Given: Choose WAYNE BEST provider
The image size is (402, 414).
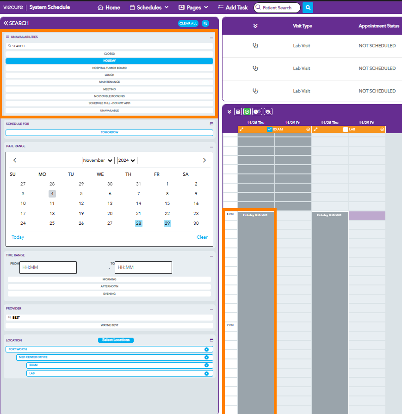Looking at the screenshot, I should point(109,325).
